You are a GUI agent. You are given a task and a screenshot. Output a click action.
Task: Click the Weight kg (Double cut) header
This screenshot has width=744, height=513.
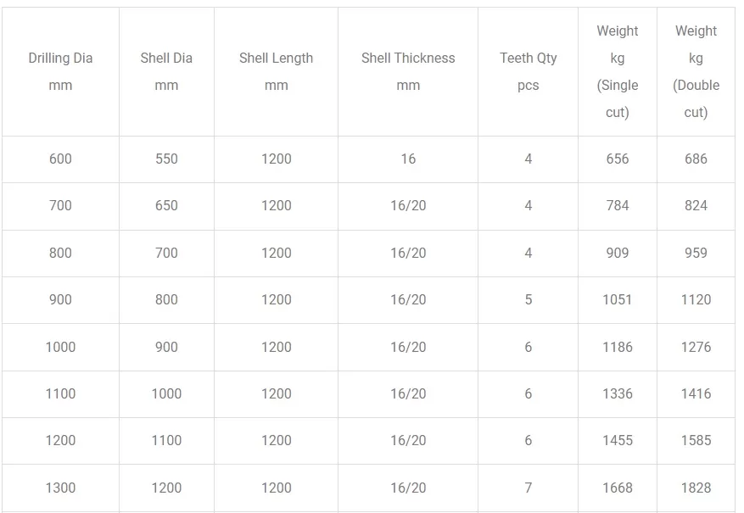point(696,71)
